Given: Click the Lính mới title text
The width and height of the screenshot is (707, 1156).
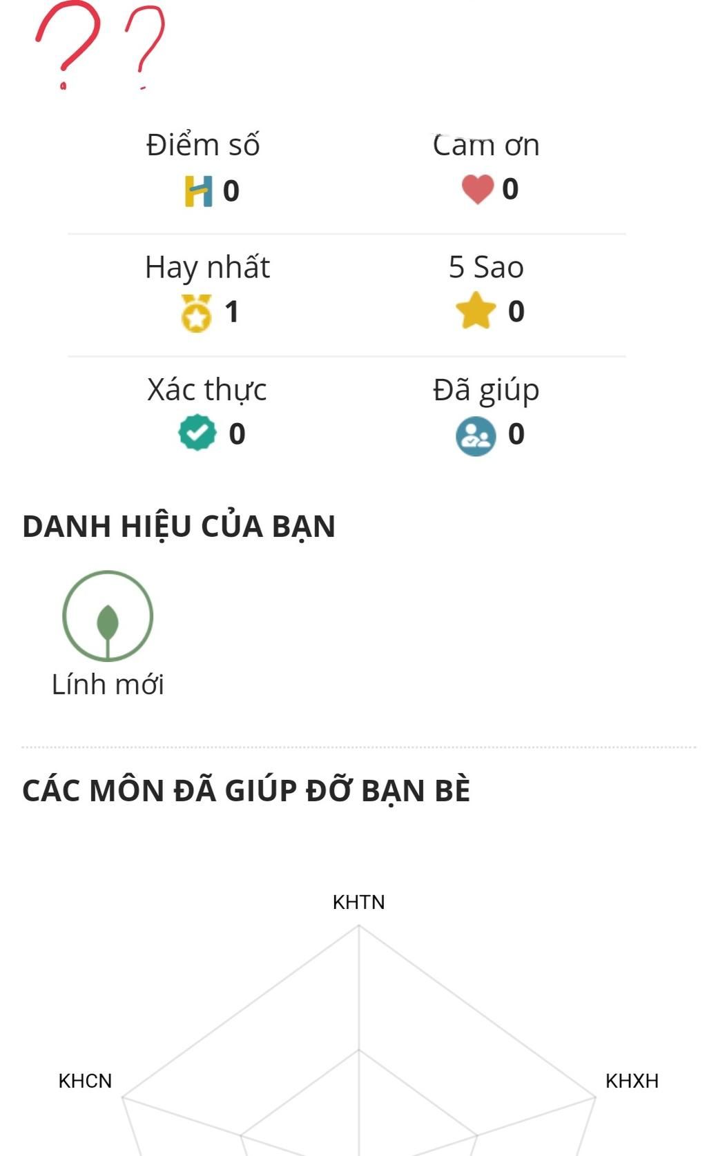Looking at the screenshot, I should [108, 685].
